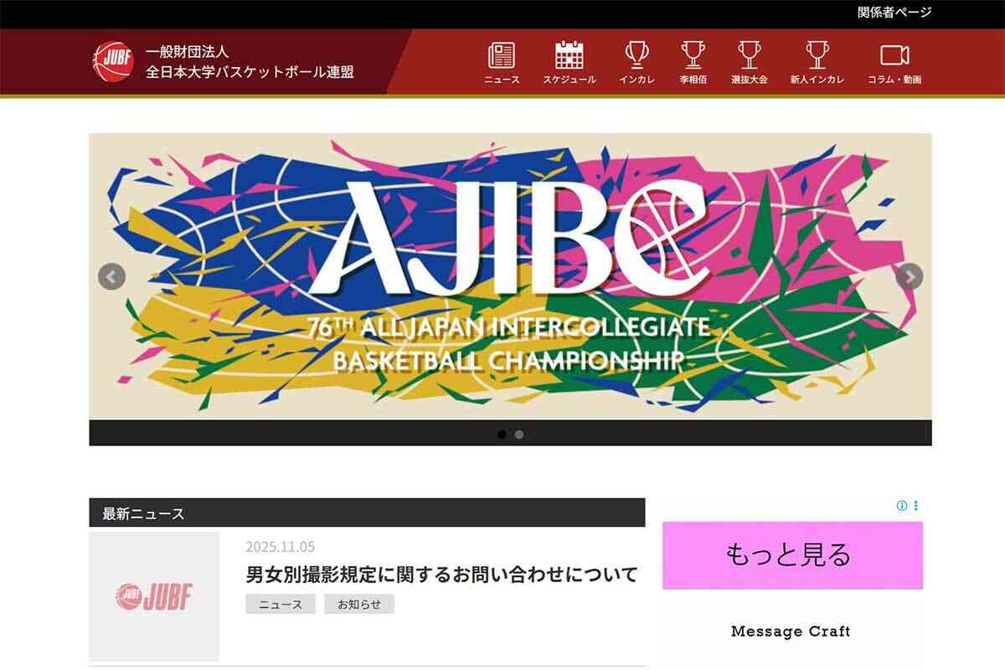Viewport: 1005px width, 670px height.
Task: Open the ad options menu dots
Action: coord(916,506)
